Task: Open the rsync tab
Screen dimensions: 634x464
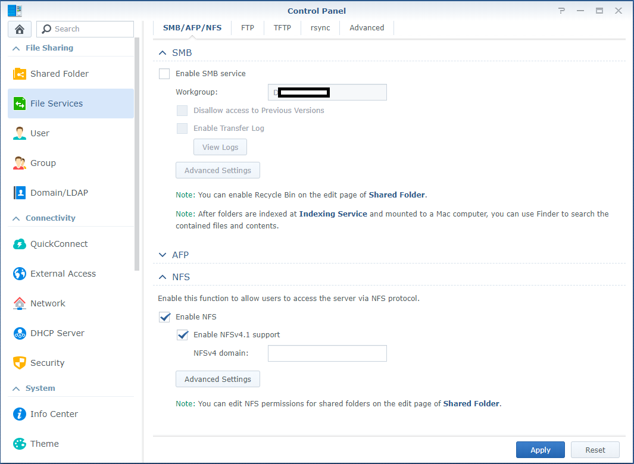Action: (320, 28)
